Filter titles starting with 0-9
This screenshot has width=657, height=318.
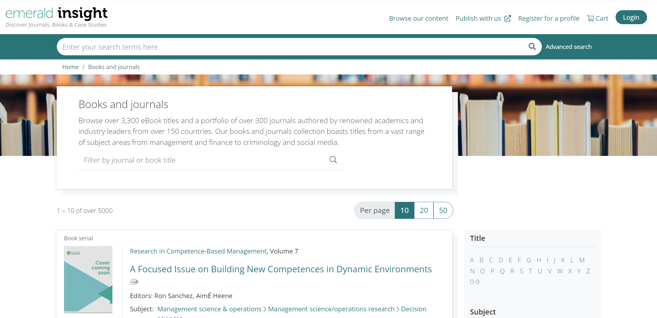pyautogui.click(x=475, y=282)
